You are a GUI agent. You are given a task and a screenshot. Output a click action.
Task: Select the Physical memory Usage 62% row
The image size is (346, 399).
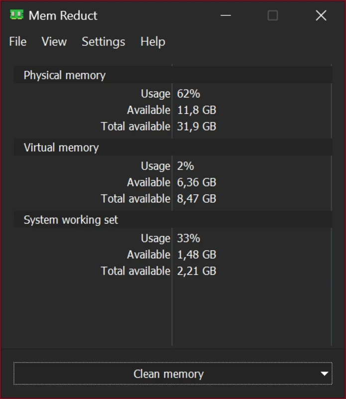pos(188,94)
